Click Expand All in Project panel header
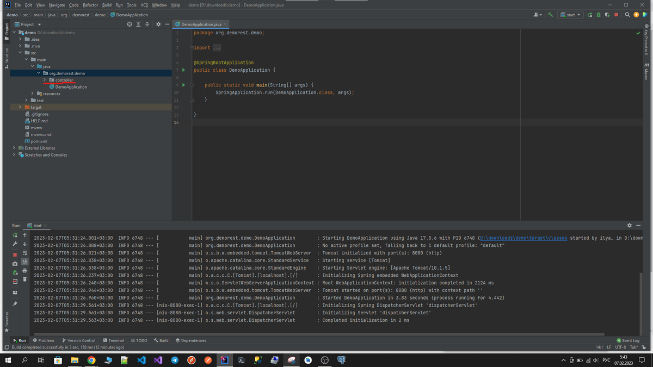This screenshot has width=653, height=367. click(138, 24)
